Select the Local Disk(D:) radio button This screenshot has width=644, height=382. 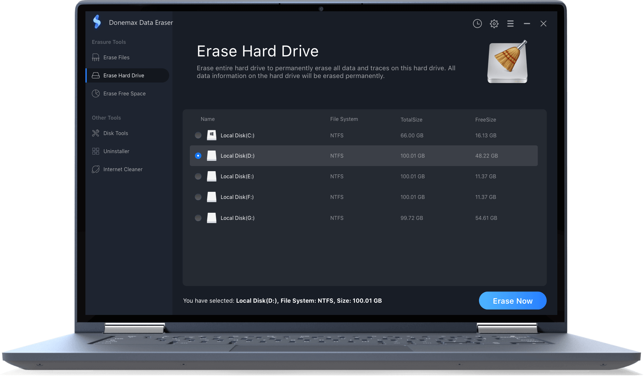coord(198,156)
